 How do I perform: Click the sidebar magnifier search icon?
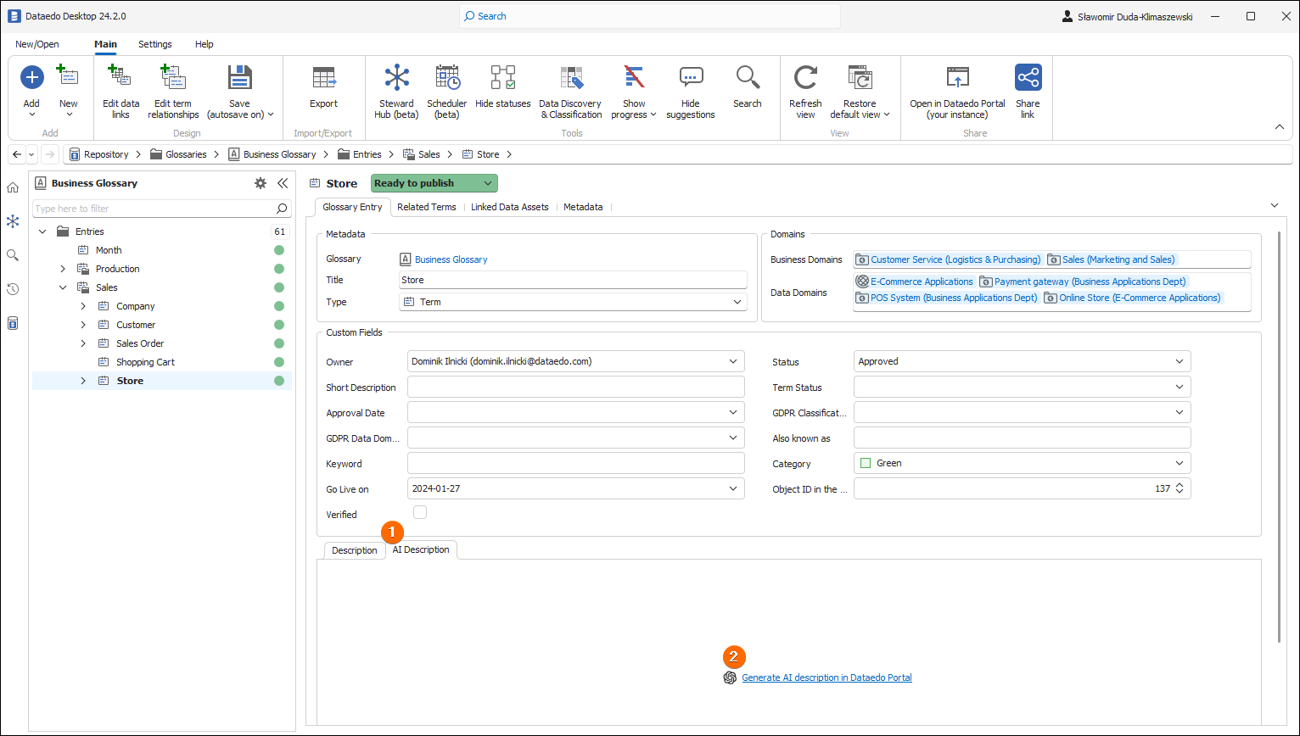click(13, 255)
